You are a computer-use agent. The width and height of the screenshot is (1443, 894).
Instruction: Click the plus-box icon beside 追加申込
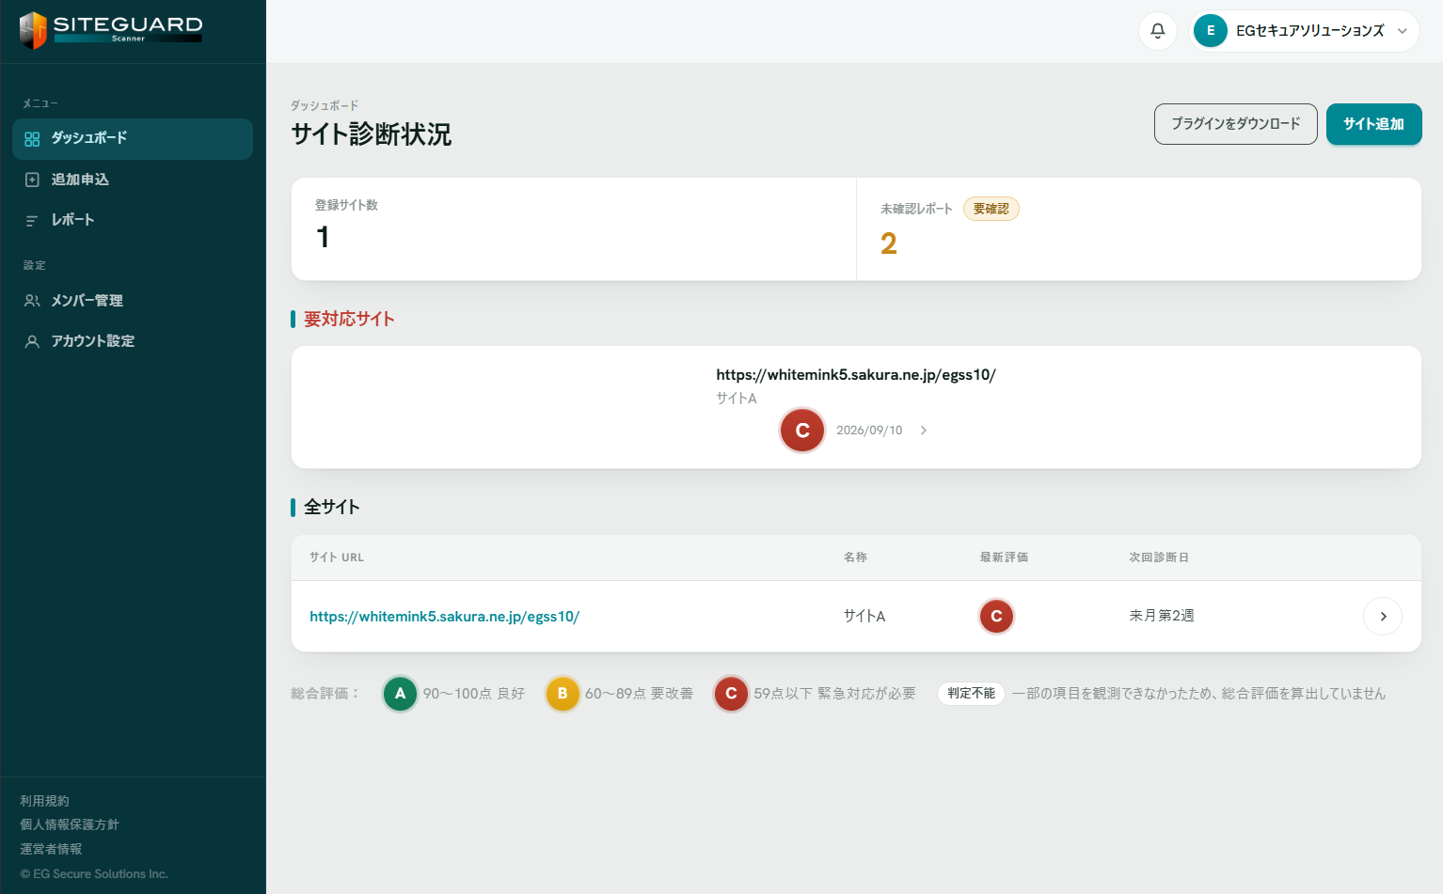coord(32,180)
